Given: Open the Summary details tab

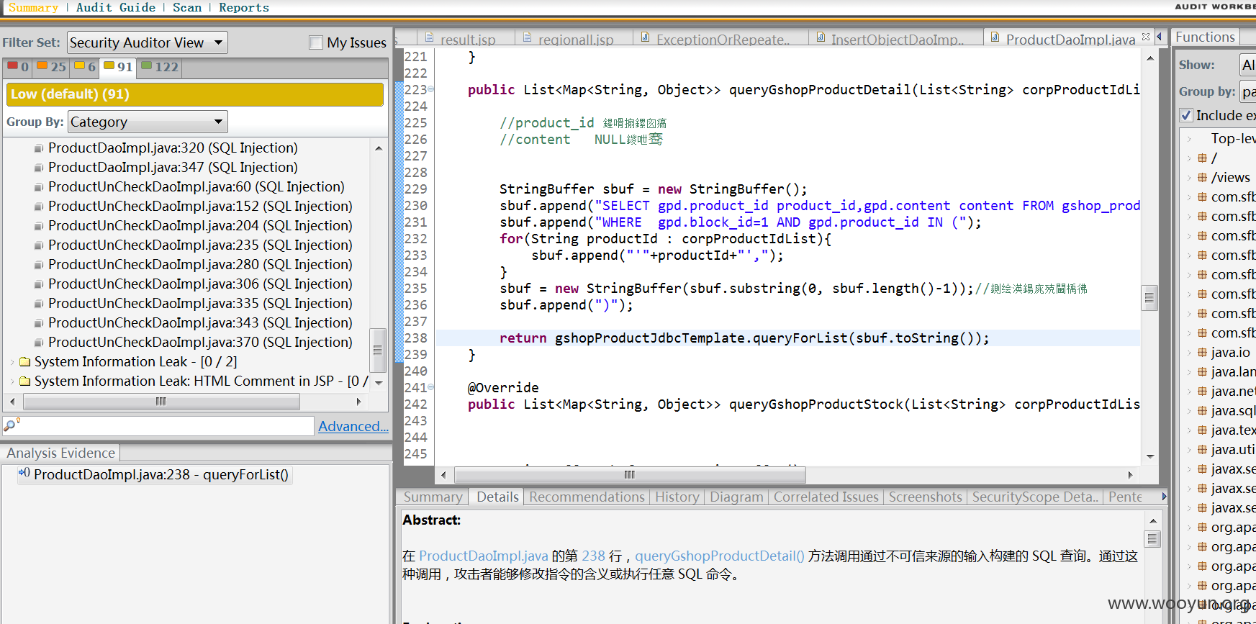Looking at the screenshot, I should pyautogui.click(x=433, y=497).
